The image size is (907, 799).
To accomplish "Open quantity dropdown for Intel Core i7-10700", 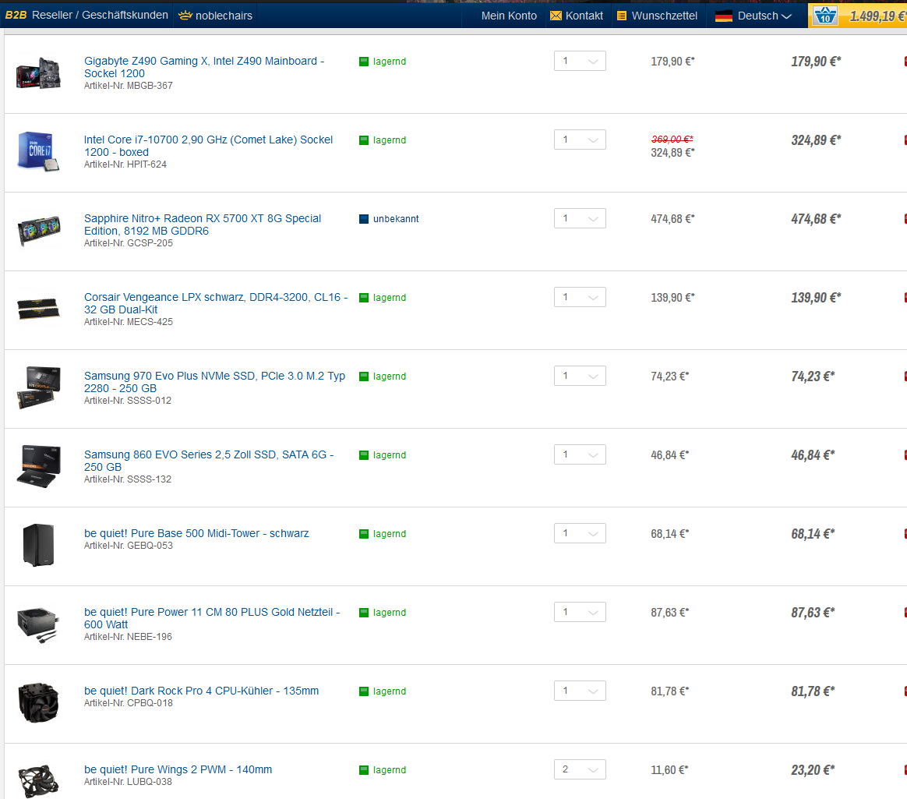I will tap(580, 140).
